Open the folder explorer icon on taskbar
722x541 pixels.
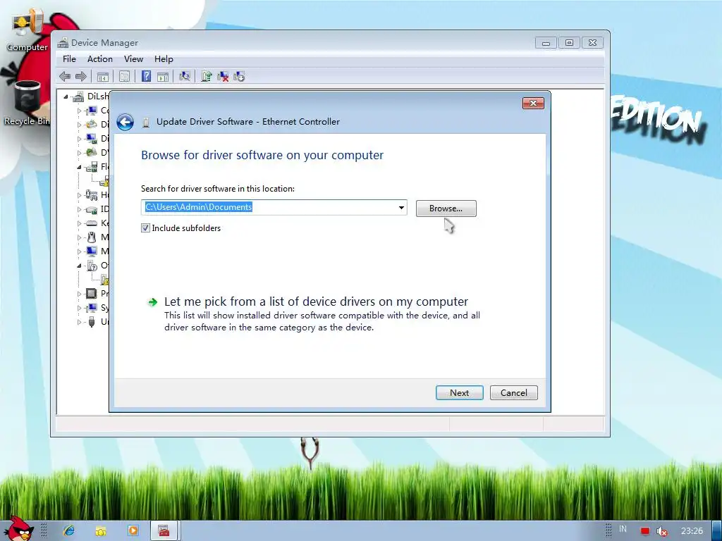click(x=101, y=531)
